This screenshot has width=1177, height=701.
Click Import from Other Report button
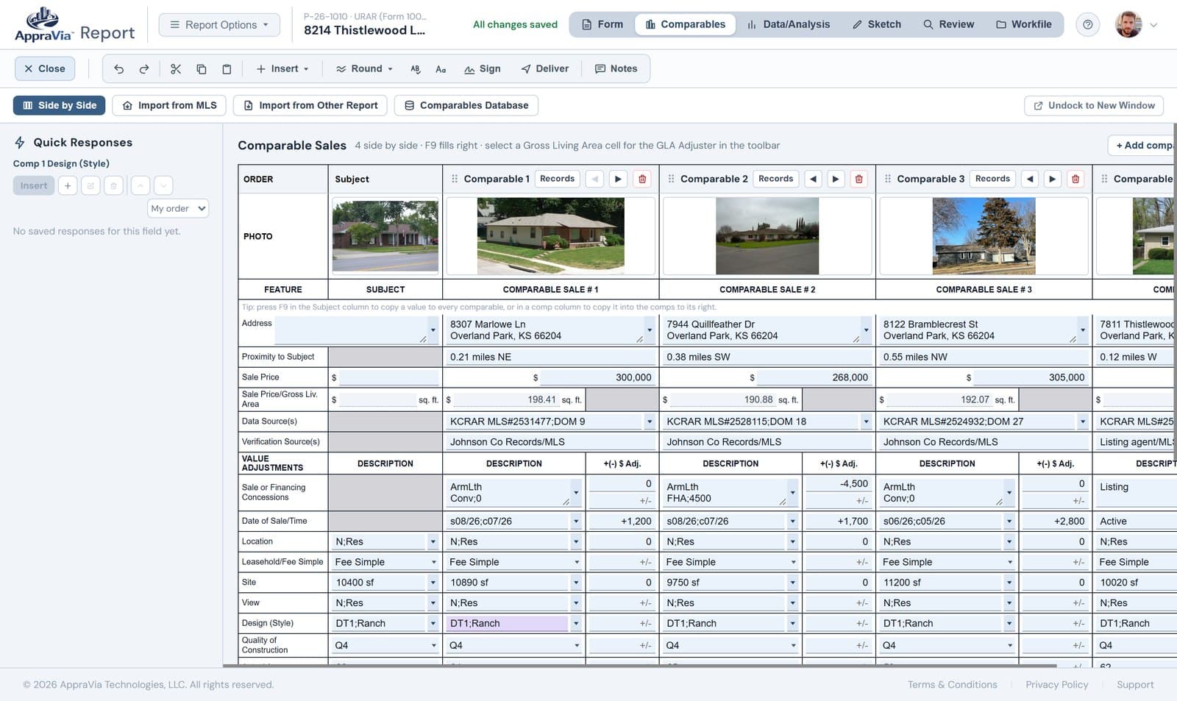(x=310, y=105)
